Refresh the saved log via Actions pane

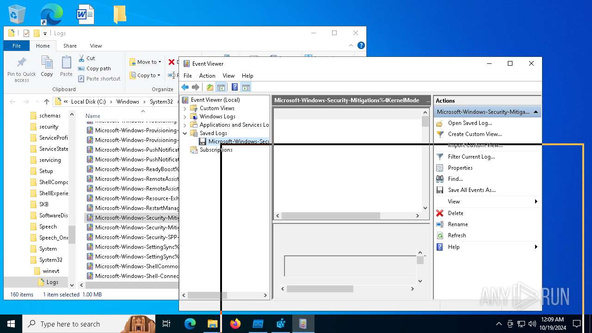tap(457, 235)
